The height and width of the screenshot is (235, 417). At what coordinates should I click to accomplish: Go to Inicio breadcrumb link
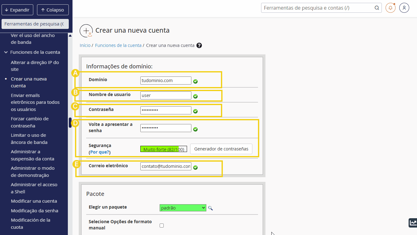pos(85,45)
